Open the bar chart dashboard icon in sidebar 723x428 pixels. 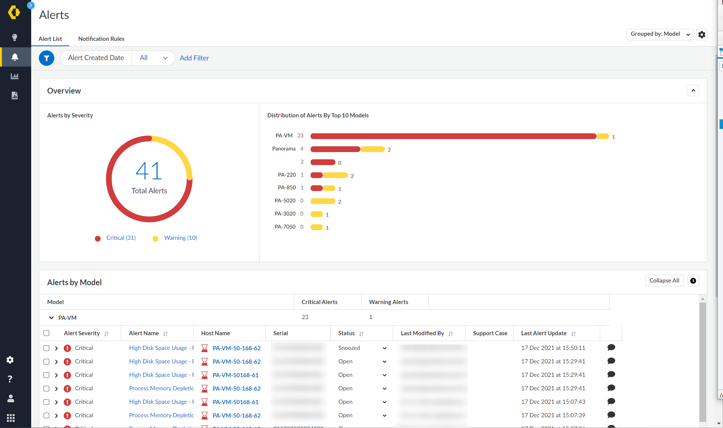click(15, 76)
